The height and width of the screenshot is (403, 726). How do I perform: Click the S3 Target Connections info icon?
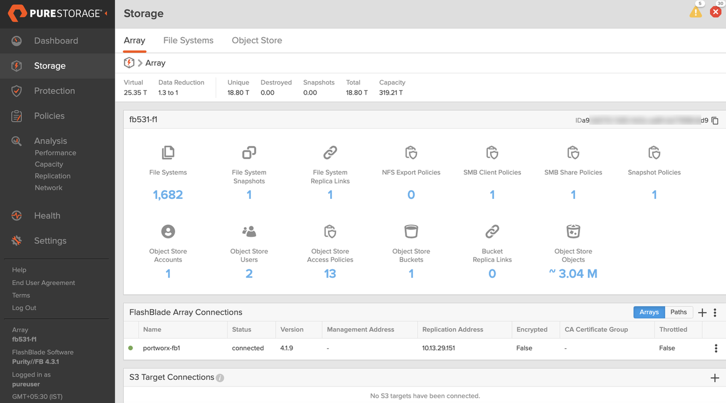point(220,378)
